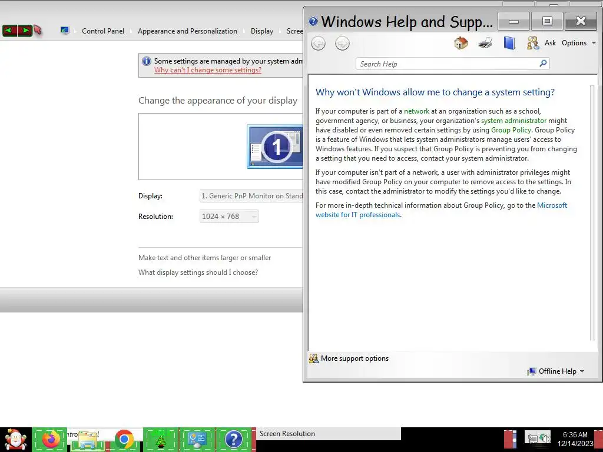Click 'Change the appearance of your display' heading
603x452 pixels.
(x=218, y=101)
